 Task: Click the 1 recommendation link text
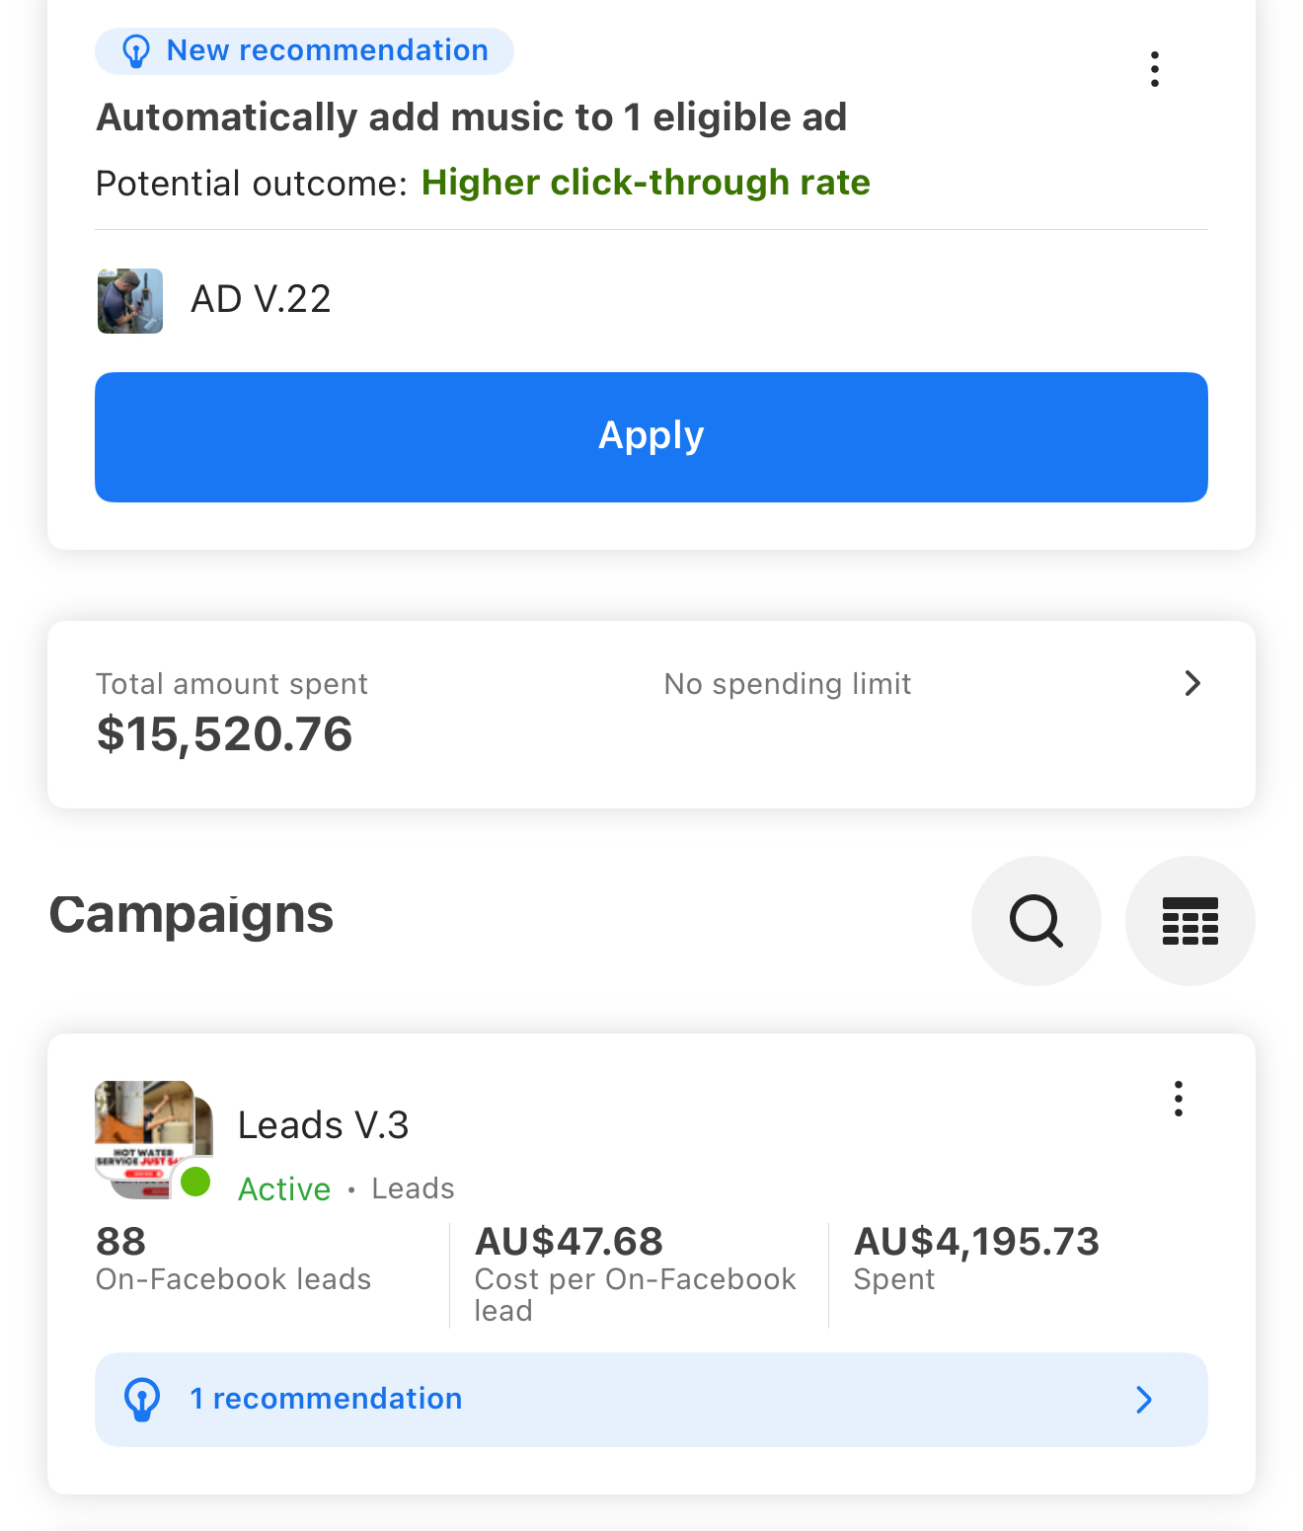[x=326, y=1399]
